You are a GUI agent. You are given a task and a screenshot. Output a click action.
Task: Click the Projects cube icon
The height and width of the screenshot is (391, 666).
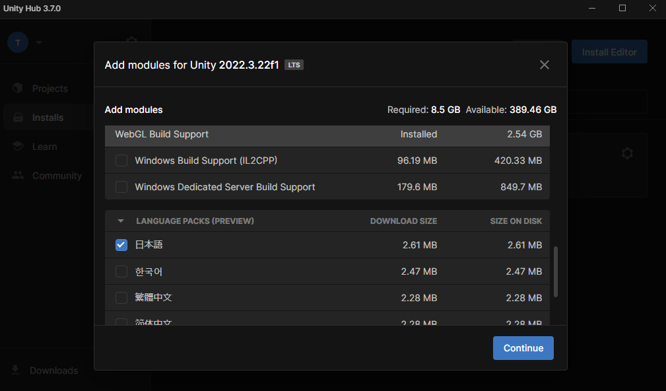pos(17,88)
